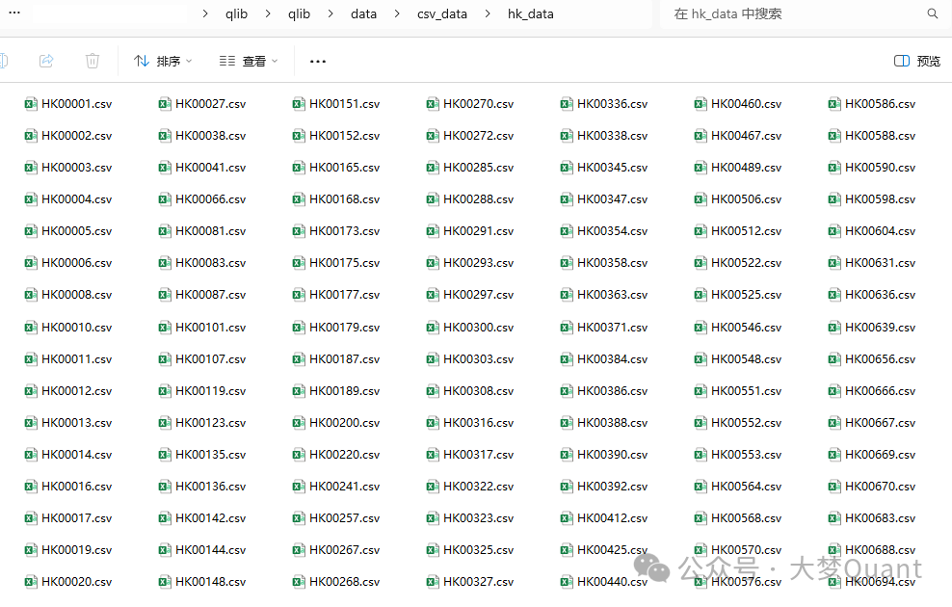Select the file name HK00308.csv

479,391
